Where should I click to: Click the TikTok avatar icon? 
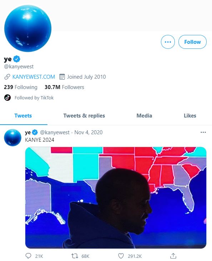(7, 98)
